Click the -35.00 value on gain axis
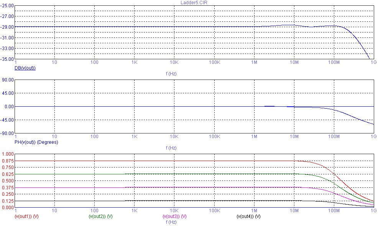This screenshot has height=226, width=378. [7, 59]
